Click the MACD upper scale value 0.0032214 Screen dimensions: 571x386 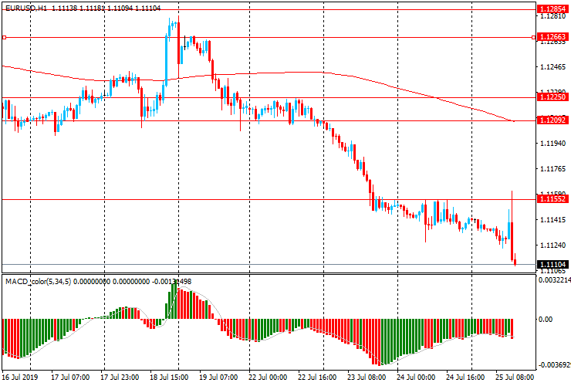(554, 280)
